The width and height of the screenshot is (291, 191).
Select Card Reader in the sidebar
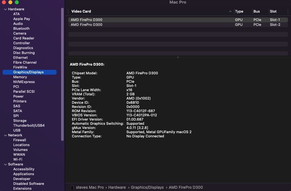(24, 38)
